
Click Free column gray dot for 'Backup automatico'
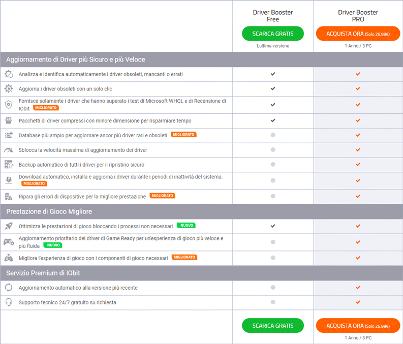click(x=273, y=165)
